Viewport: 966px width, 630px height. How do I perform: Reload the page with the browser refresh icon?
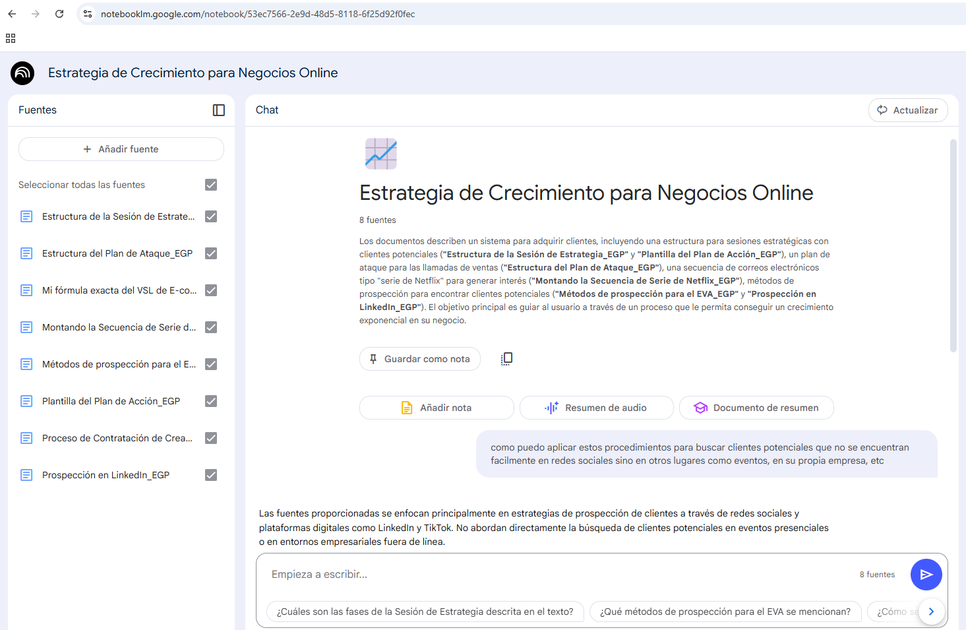click(x=59, y=14)
